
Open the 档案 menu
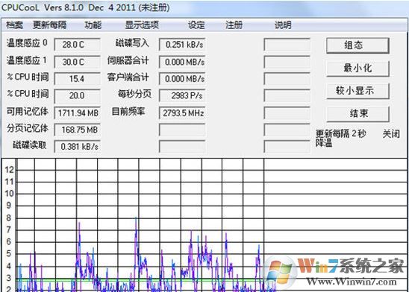(14, 25)
